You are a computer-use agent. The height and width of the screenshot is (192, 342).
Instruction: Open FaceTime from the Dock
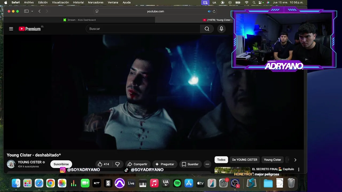tap(85, 183)
